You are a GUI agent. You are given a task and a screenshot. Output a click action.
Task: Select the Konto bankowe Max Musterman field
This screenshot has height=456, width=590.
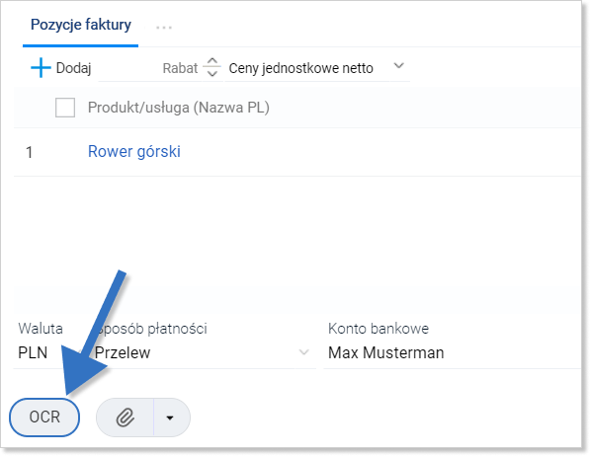click(452, 352)
